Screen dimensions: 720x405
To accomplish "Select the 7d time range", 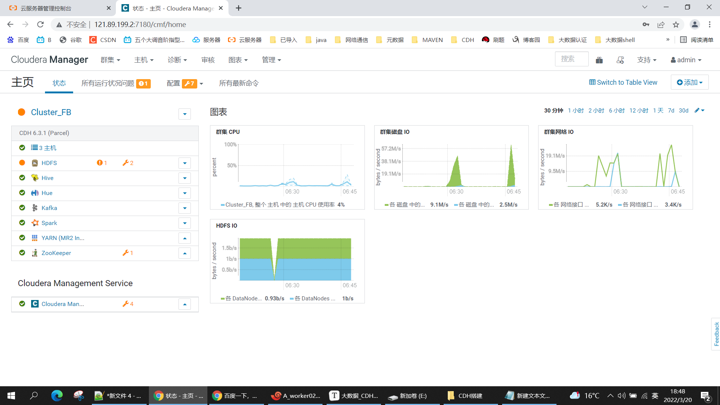I will 671,110.
